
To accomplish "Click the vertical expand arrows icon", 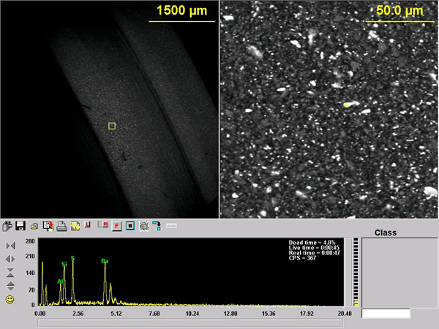I will click(x=10, y=286).
